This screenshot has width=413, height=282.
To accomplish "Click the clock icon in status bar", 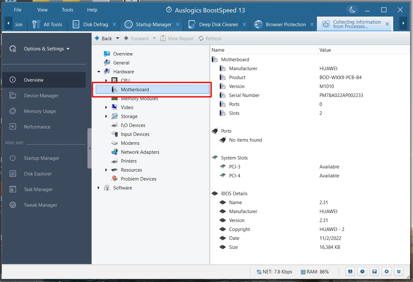I will tap(362, 272).
